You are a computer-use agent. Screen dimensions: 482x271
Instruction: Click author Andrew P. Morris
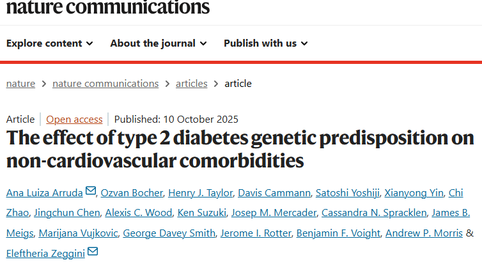pos(423,233)
